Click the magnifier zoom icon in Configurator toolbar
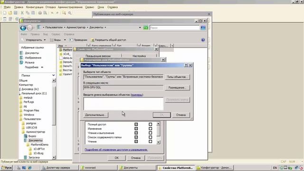 coord(70,13)
